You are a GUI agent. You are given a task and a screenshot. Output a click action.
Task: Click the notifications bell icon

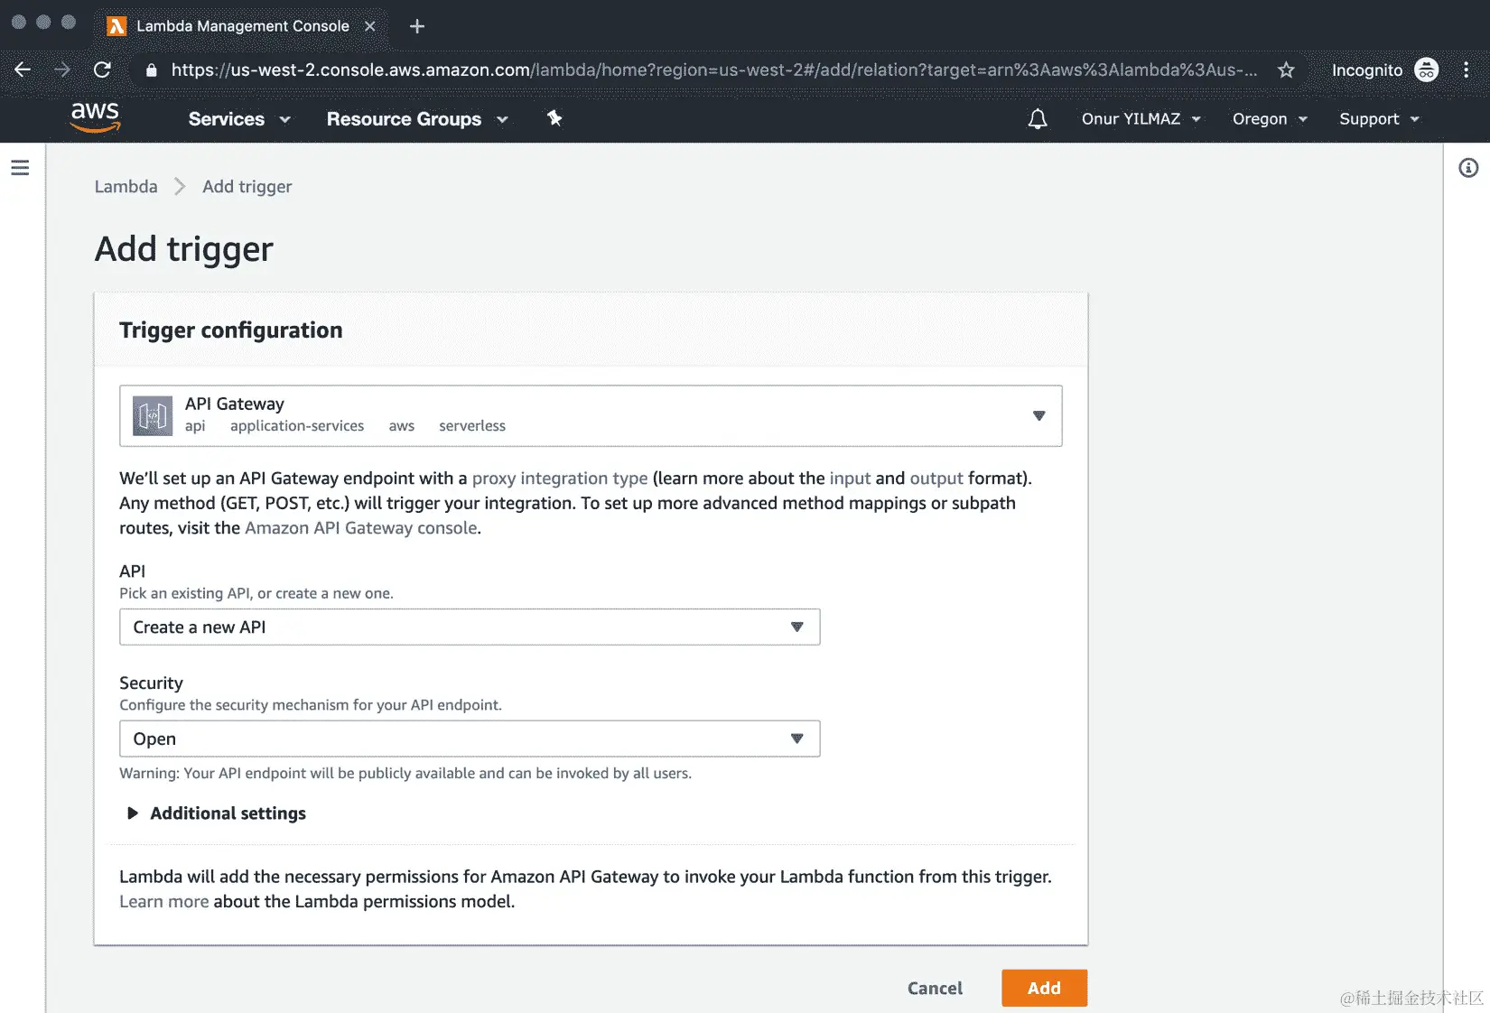pos(1037,118)
